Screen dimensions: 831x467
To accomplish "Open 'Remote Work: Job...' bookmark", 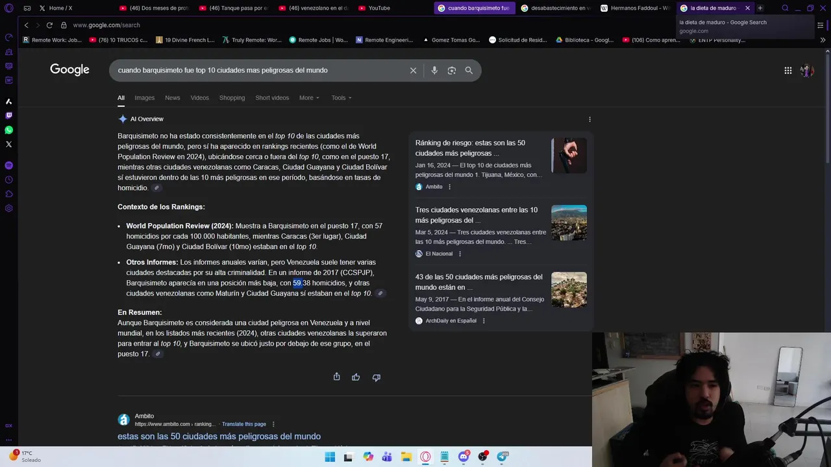I will click(x=52, y=40).
